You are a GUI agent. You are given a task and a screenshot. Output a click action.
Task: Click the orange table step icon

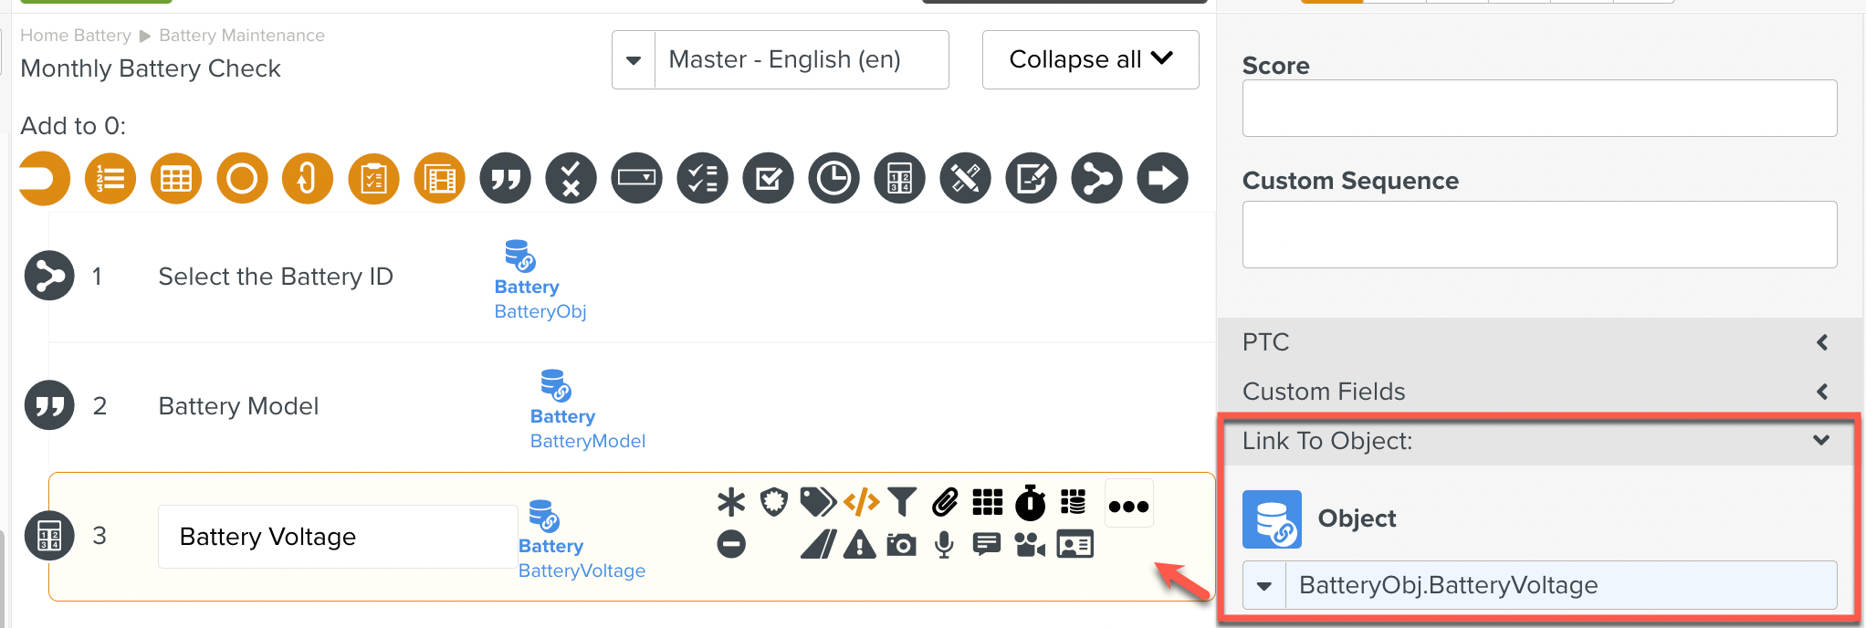coord(176,178)
